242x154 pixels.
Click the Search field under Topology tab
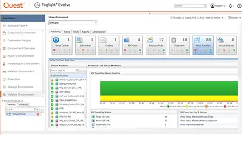click(x=20, y=110)
